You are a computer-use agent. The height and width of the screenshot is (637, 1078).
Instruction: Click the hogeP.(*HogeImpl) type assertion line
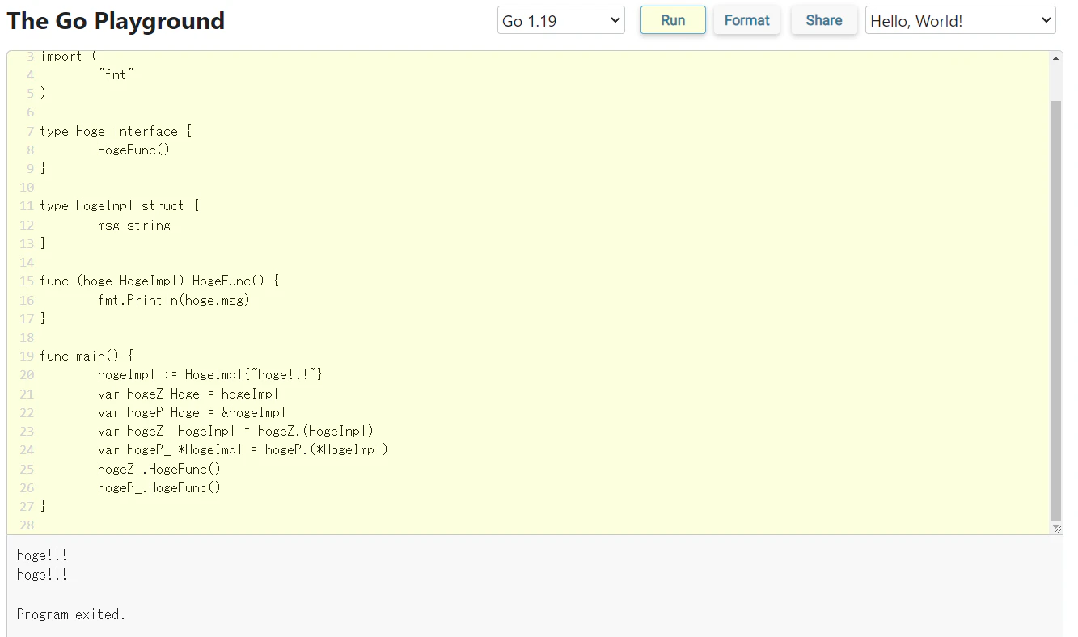tap(243, 449)
